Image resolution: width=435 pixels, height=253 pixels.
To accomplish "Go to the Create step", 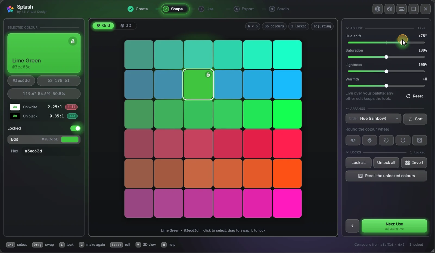I will click(x=138, y=9).
